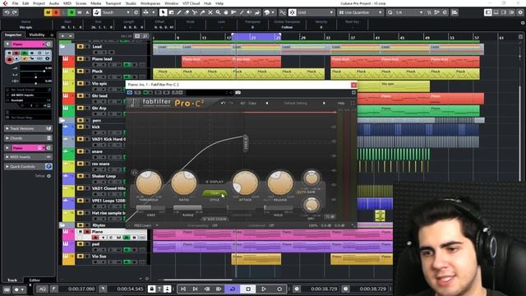The height and width of the screenshot is (296, 526).
Task: Open the Side Chain expander in Pro-C 2
Action: click(215, 220)
